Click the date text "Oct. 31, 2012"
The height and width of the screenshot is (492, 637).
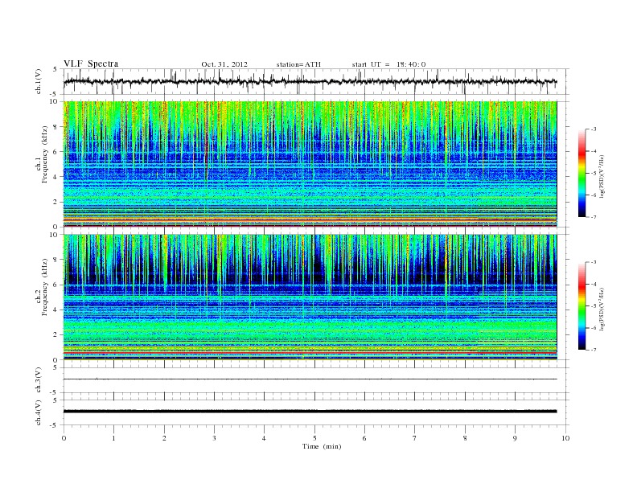[224, 64]
